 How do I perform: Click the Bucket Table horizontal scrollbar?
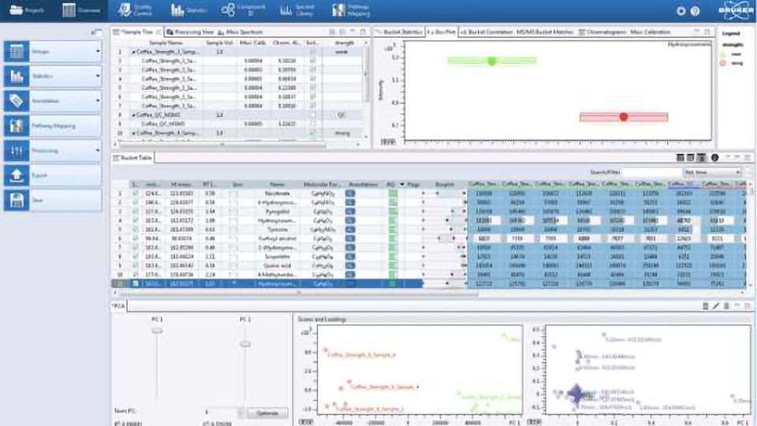pos(298,293)
